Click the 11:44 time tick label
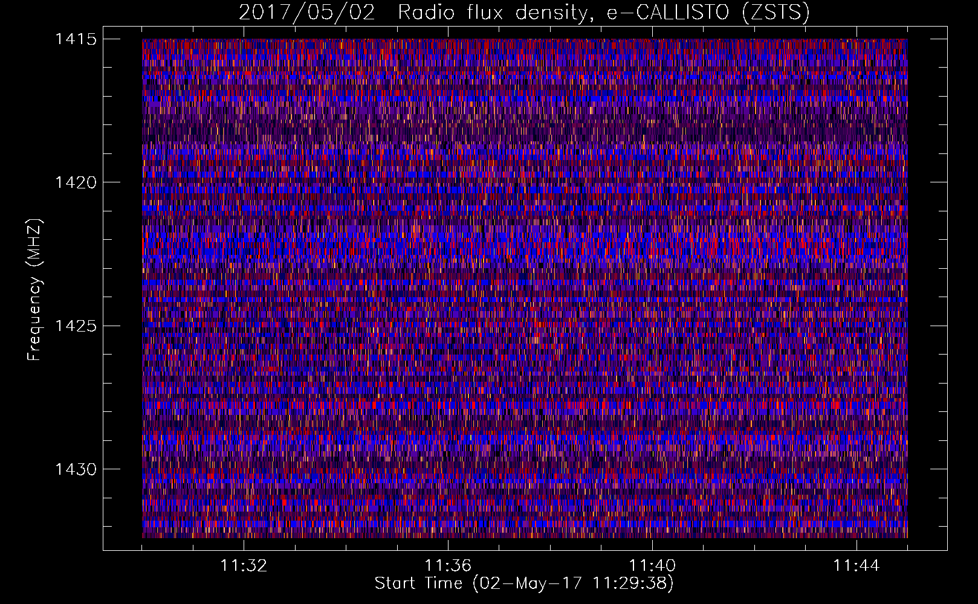Image resolution: width=978 pixels, height=604 pixels. point(857,566)
